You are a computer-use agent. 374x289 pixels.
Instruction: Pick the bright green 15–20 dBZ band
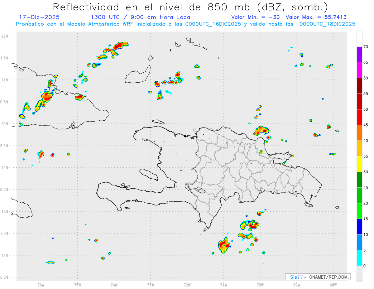click(359, 211)
